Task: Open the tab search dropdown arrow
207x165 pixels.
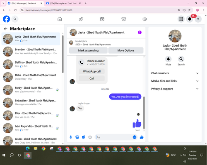Action: (3, 3)
